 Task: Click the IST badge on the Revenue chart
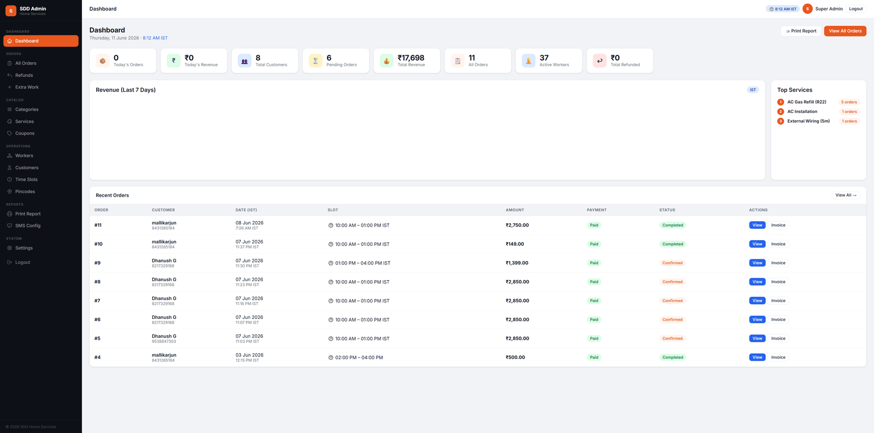pyautogui.click(x=753, y=90)
